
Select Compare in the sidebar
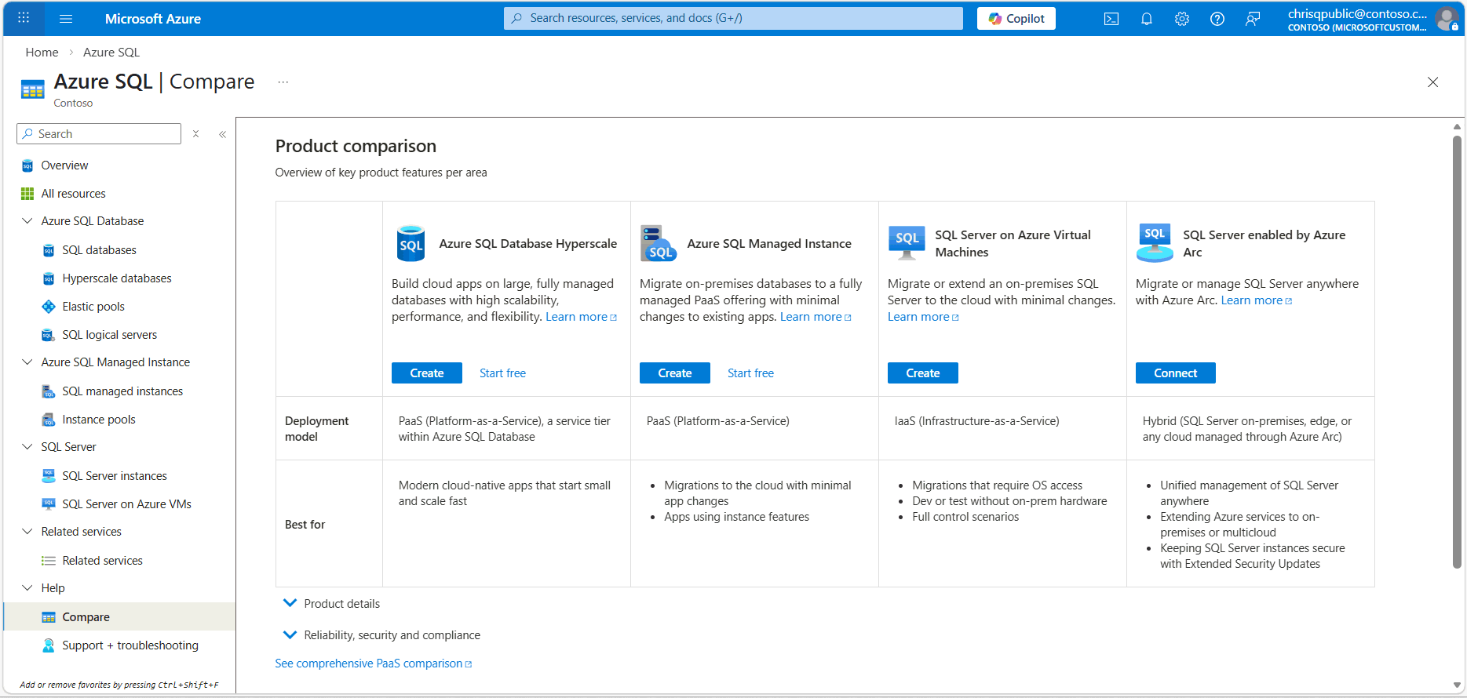119,617
